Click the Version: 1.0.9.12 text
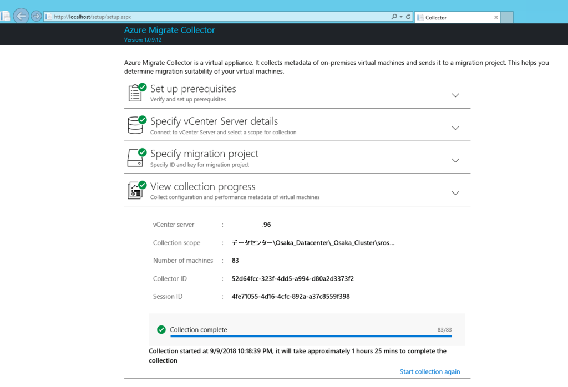 [143, 40]
